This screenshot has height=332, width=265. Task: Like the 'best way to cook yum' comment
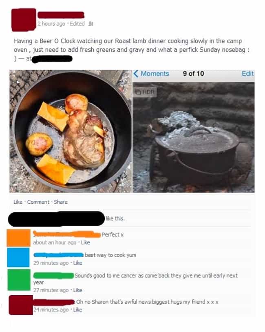click(78, 263)
